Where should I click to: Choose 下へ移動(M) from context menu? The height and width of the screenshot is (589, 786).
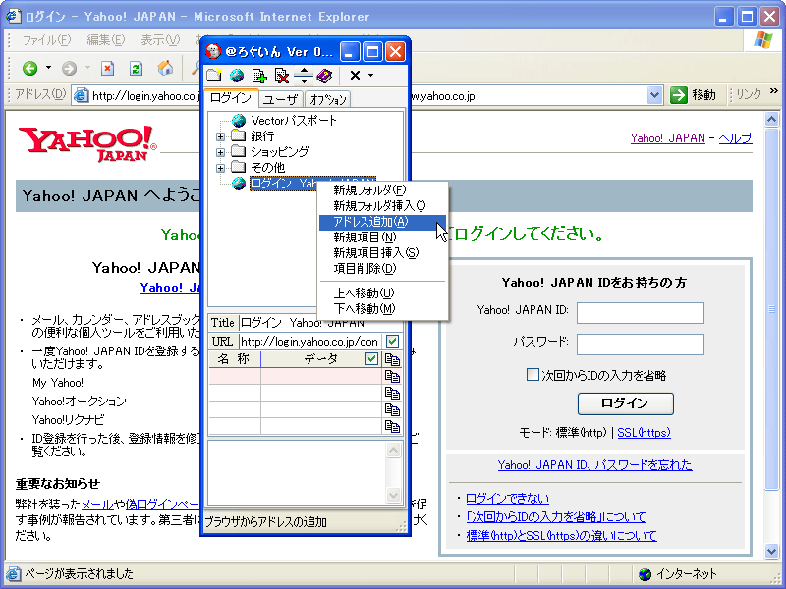point(382,308)
